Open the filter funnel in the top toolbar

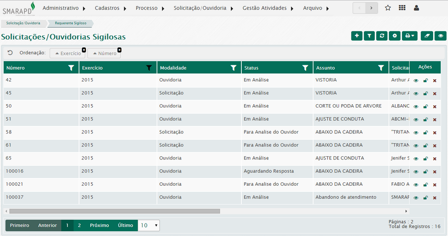pyautogui.click(x=369, y=36)
